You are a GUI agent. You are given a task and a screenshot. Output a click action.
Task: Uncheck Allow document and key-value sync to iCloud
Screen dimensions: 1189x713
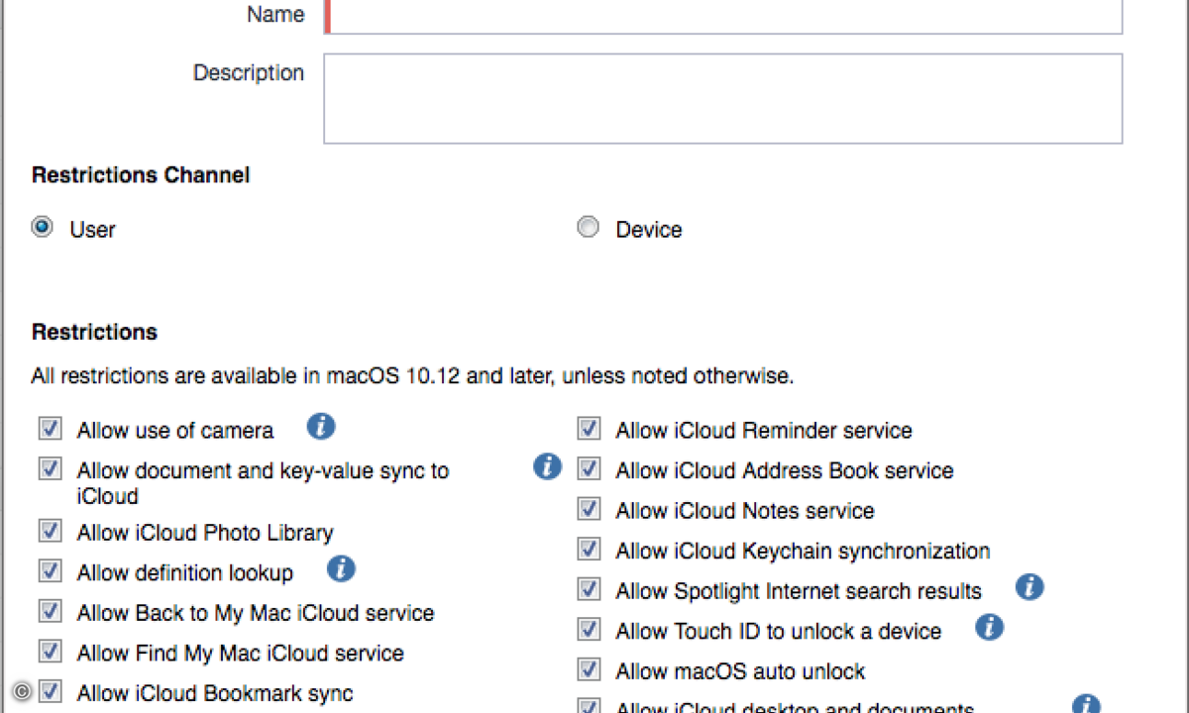[x=51, y=469]
